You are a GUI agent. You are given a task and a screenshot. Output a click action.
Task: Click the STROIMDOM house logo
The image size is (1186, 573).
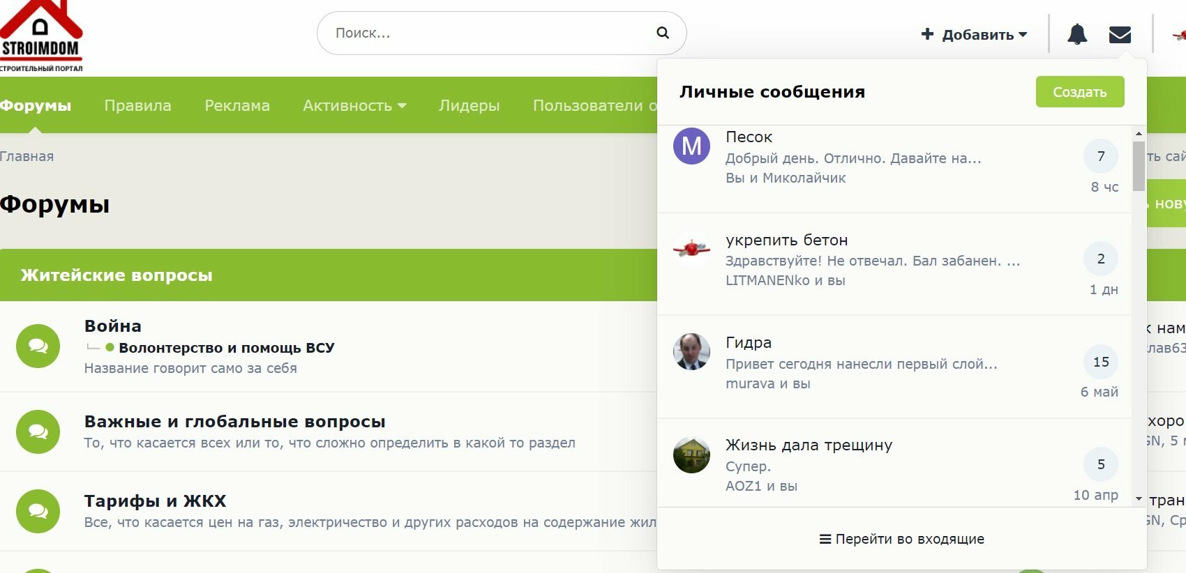click(x=41, y=36)
